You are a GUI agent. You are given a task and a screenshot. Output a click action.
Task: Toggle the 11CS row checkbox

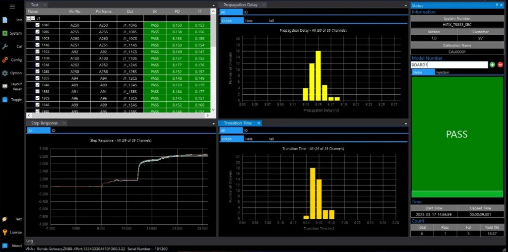click(x=38, y=52)
